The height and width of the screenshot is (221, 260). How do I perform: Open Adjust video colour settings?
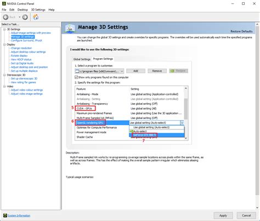click(27, 90)
